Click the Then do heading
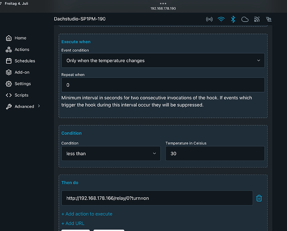The width and height of the screenshot is (287, 231). coord(70,182)
